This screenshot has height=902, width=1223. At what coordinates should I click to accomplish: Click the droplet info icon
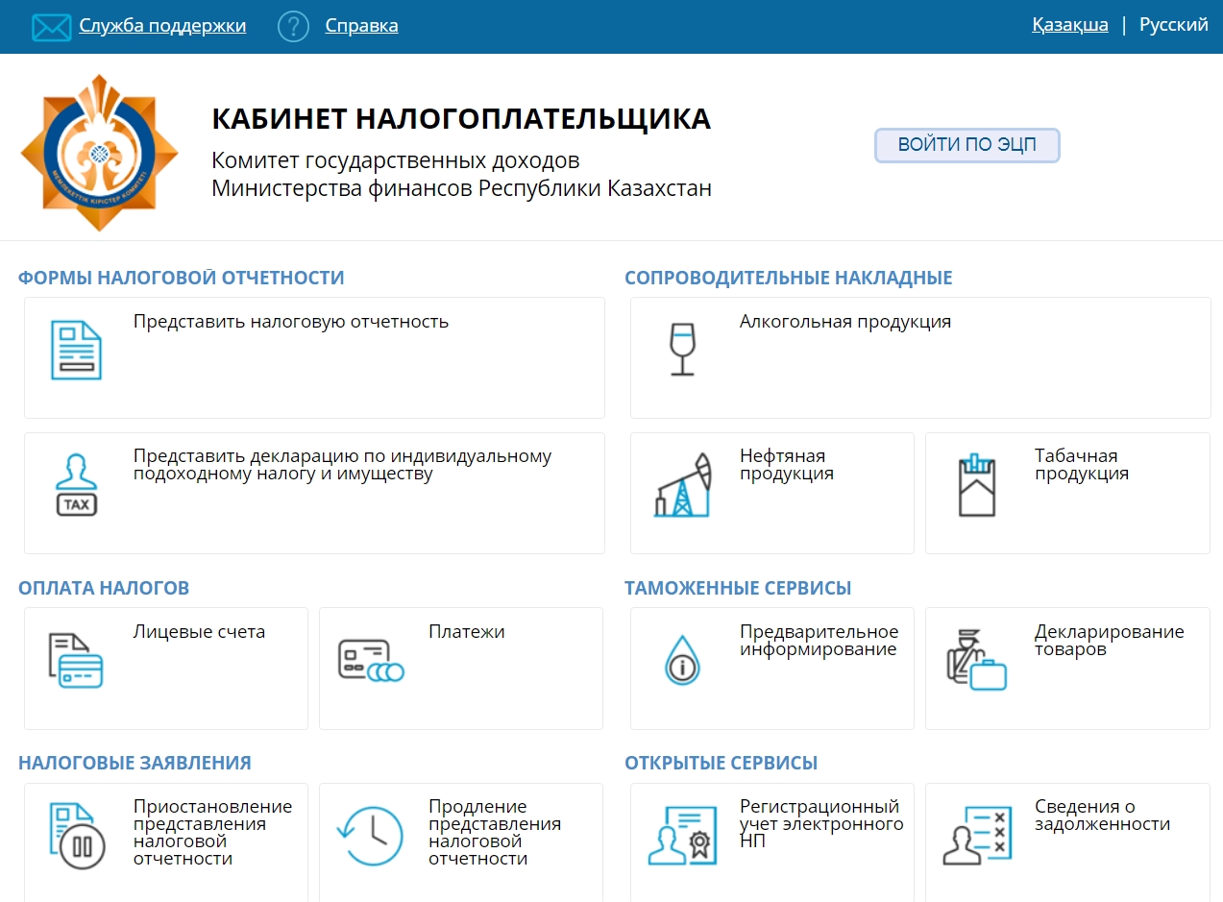682,660
